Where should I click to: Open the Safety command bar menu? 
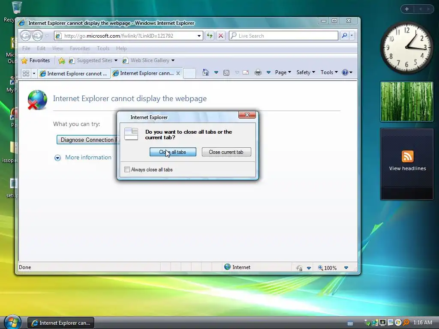tap(305, 72)
